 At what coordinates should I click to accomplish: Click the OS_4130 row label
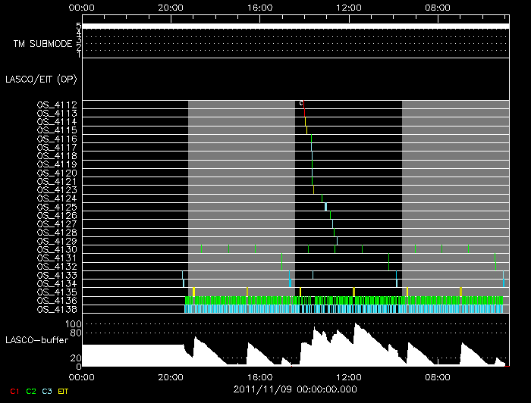57,249
